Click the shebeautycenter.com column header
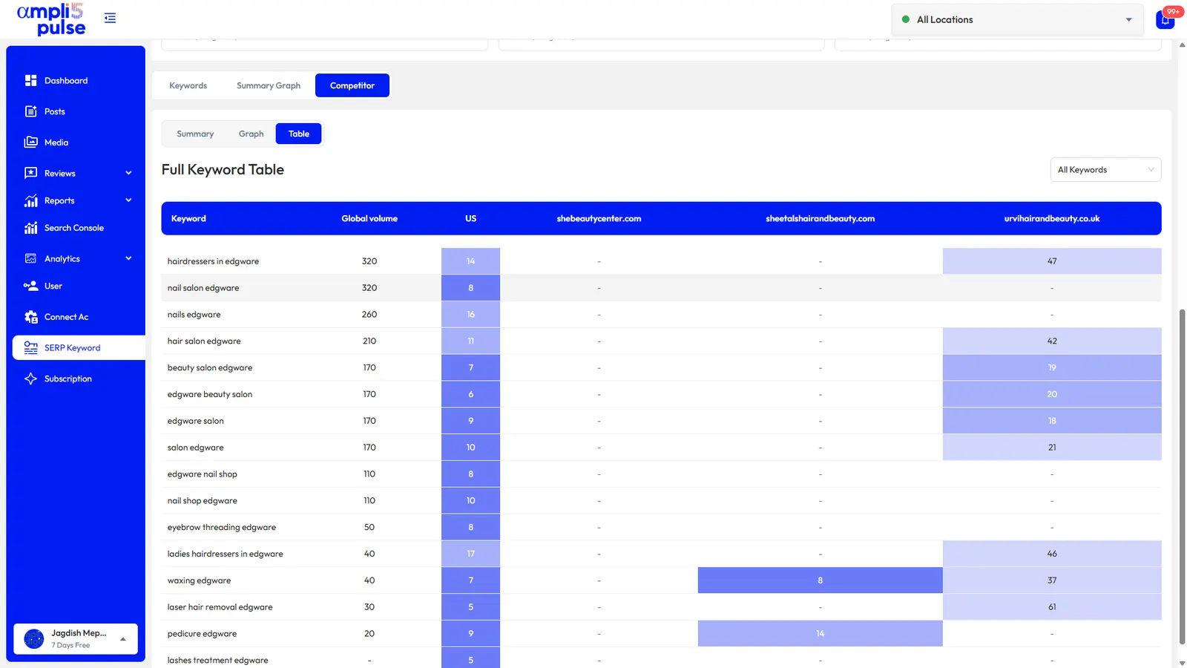The height and width of the screenshot is (668, 1187). (x=599, y=219)
